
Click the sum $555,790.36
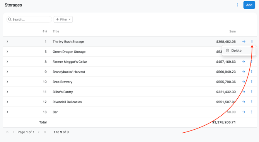point(226,82)
